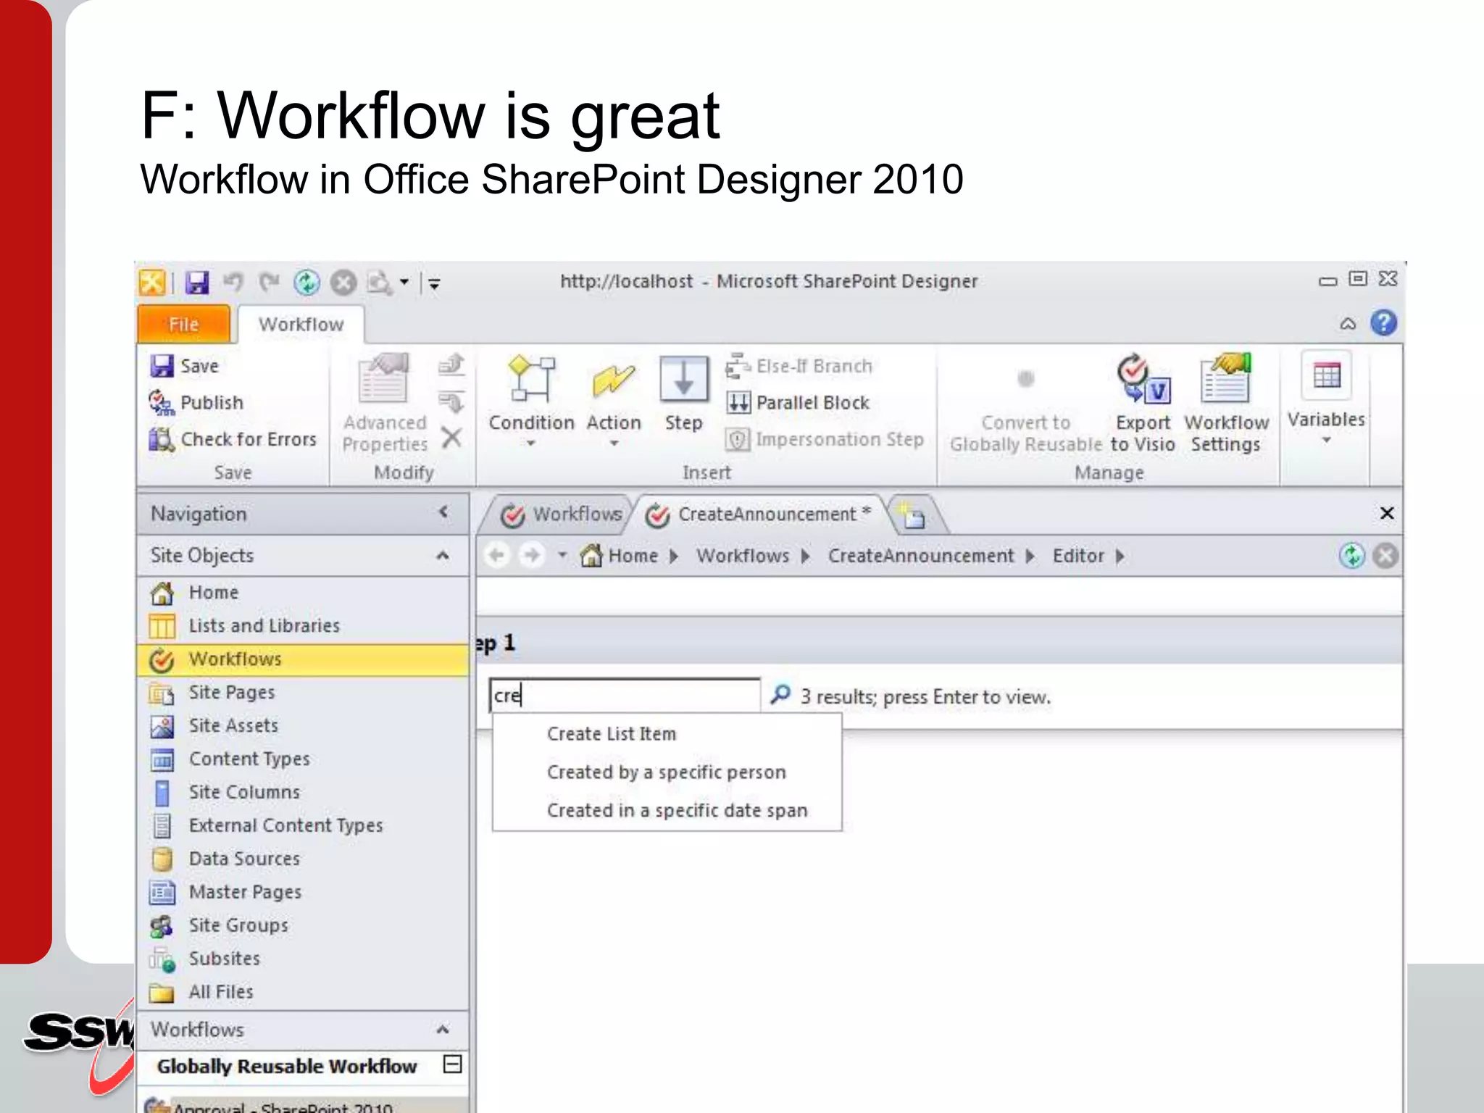Click the Forward arrow in breadcrumb bar
1484x1113 pixels.
coord(532,556)
